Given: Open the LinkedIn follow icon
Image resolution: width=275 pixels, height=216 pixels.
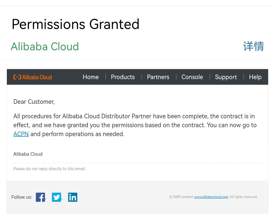Looking at the screenshot, I should tap(73, 197).
